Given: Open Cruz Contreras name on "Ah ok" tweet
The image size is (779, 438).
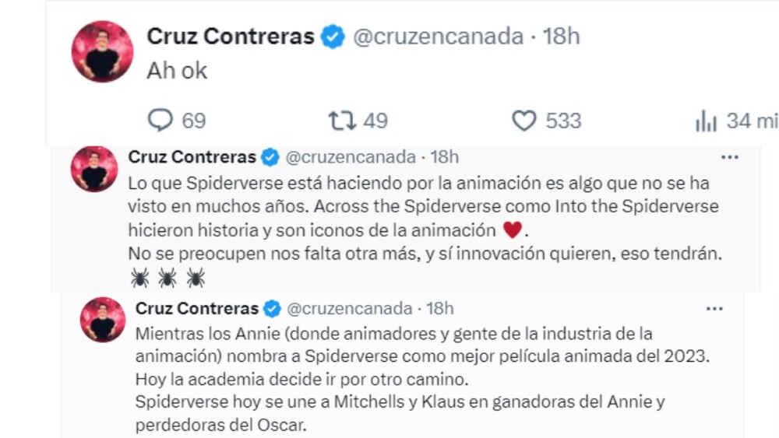Looking at the screenshot, I should (231, 37).
